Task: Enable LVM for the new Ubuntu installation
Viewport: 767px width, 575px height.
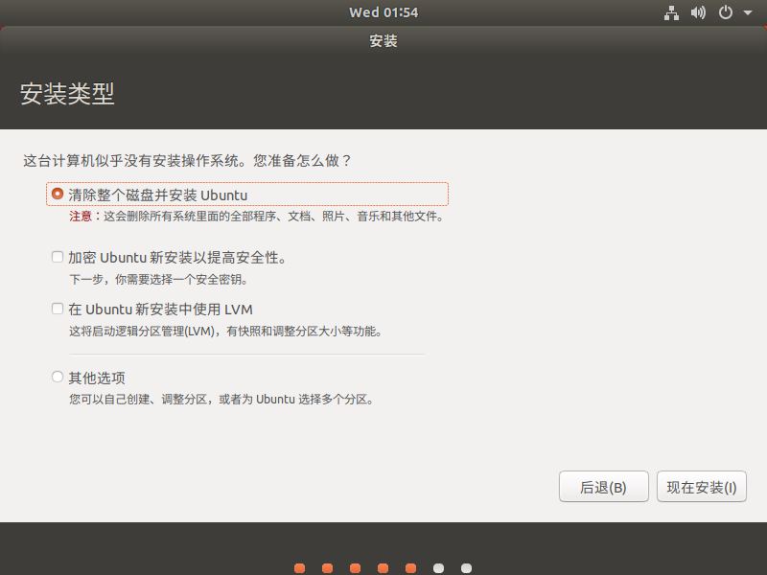Action: click(x=58, y=309)
